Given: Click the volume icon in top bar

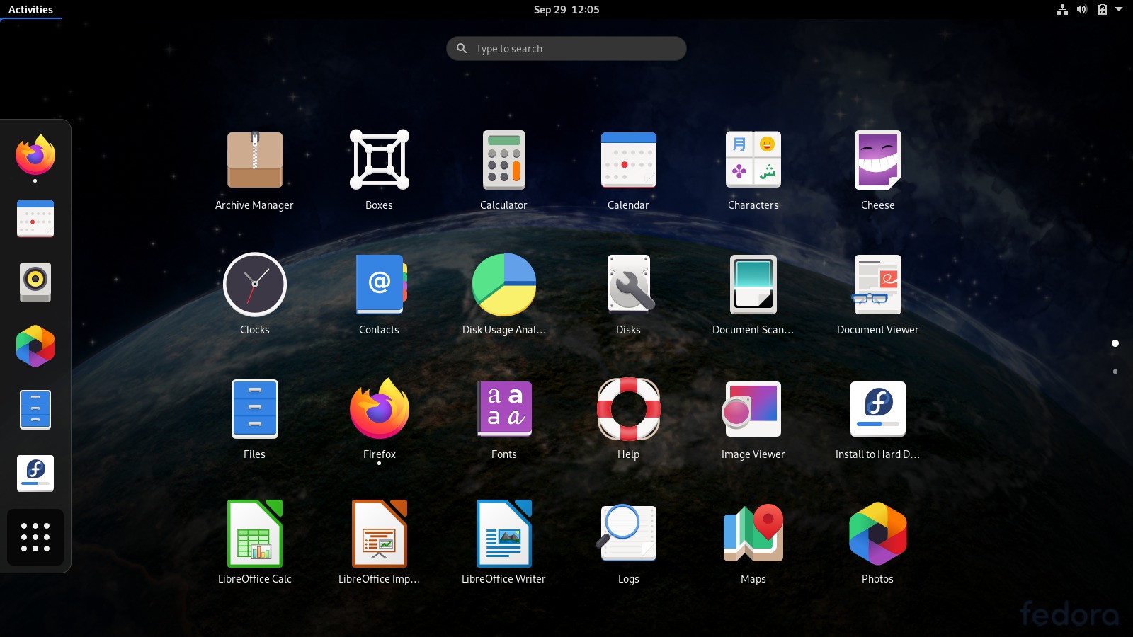Looking at the screenshot, I should click(x=1082, y=10).
